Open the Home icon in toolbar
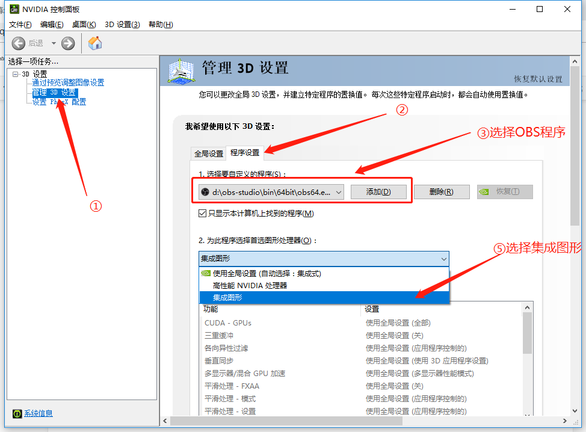 [x=95, y=43]
